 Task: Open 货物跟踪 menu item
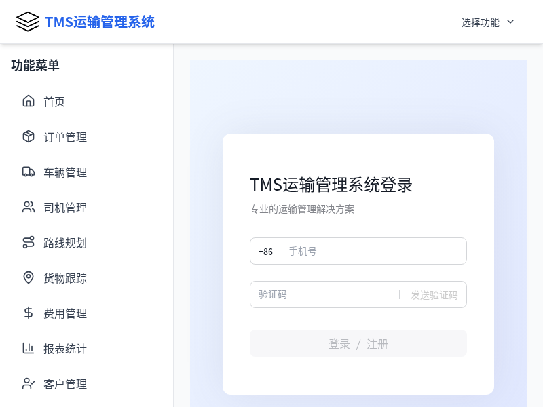[87, 278]
